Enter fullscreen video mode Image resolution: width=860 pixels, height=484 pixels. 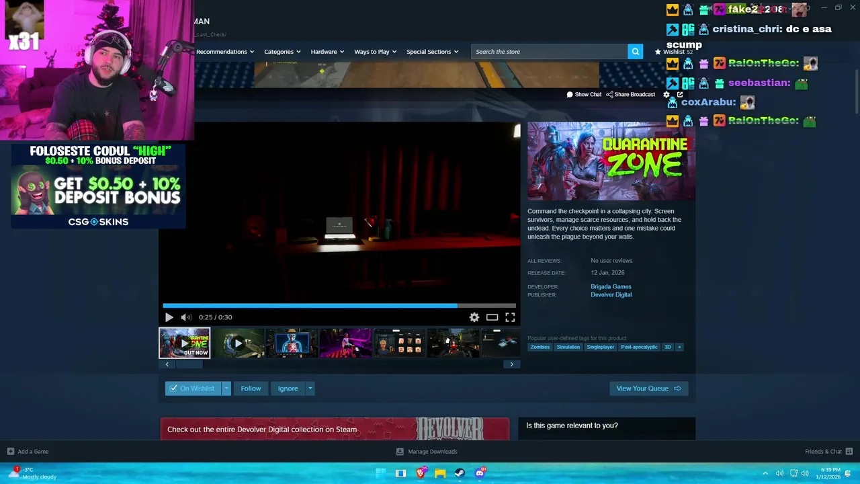(x=510, y=317)
